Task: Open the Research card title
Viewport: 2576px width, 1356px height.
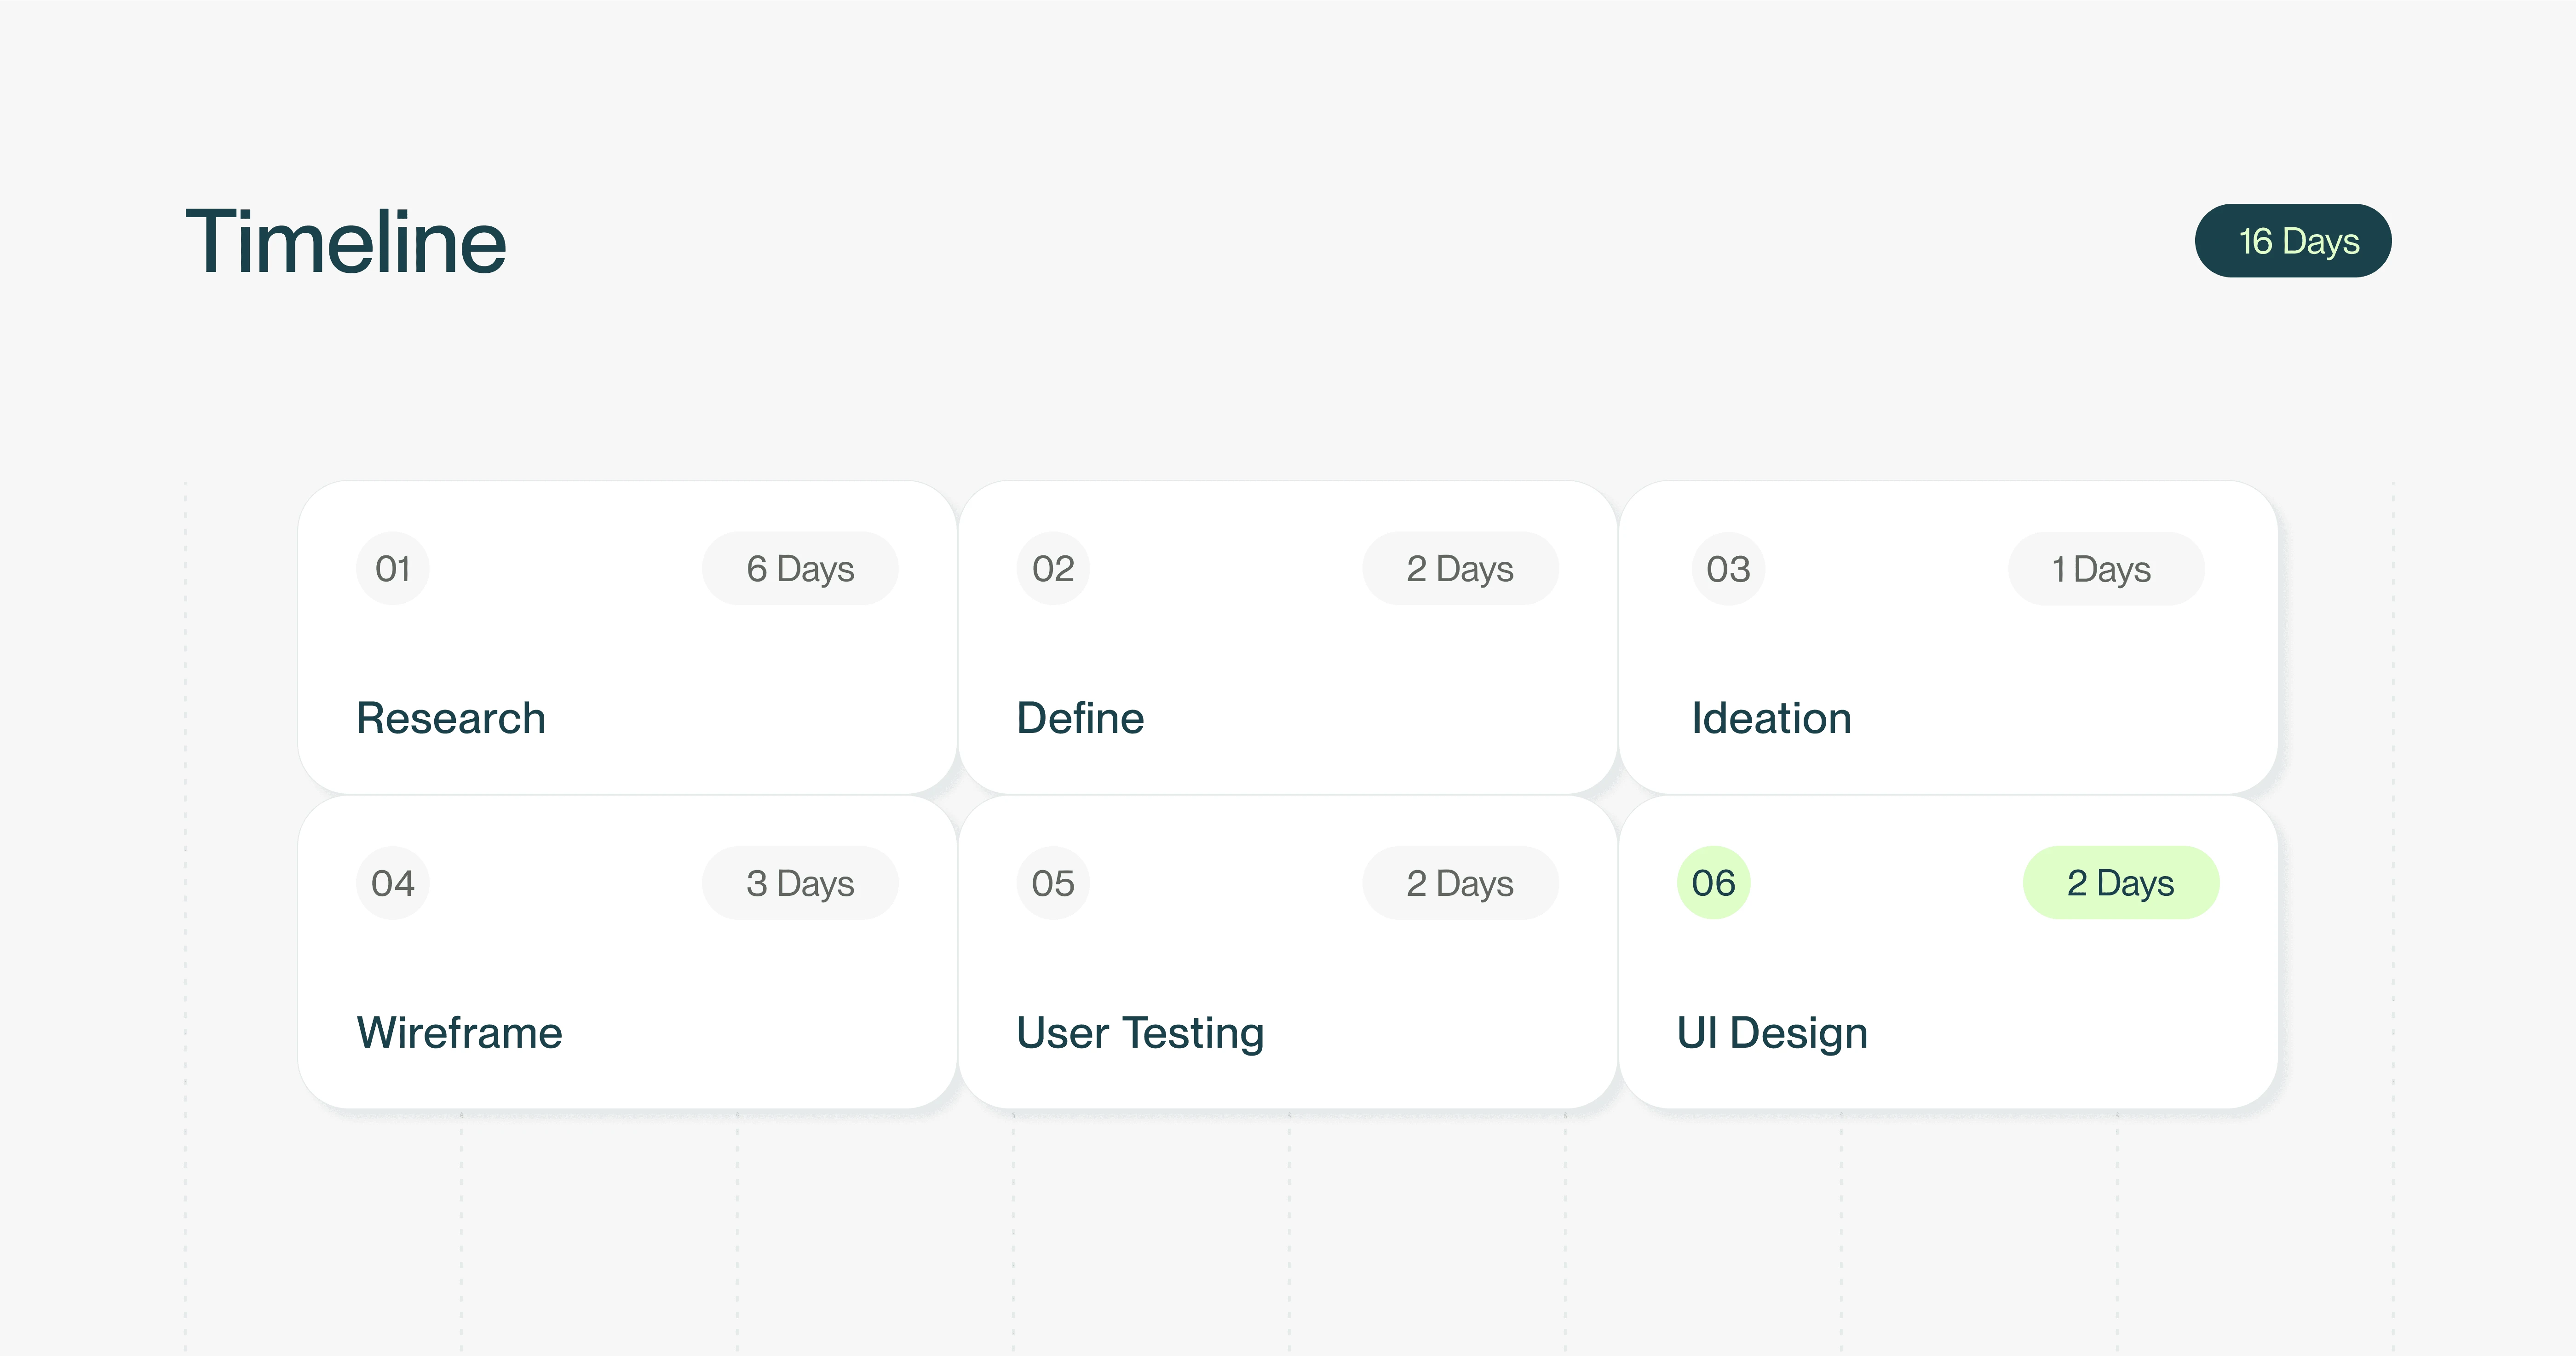Action: [x=451, y=718]
